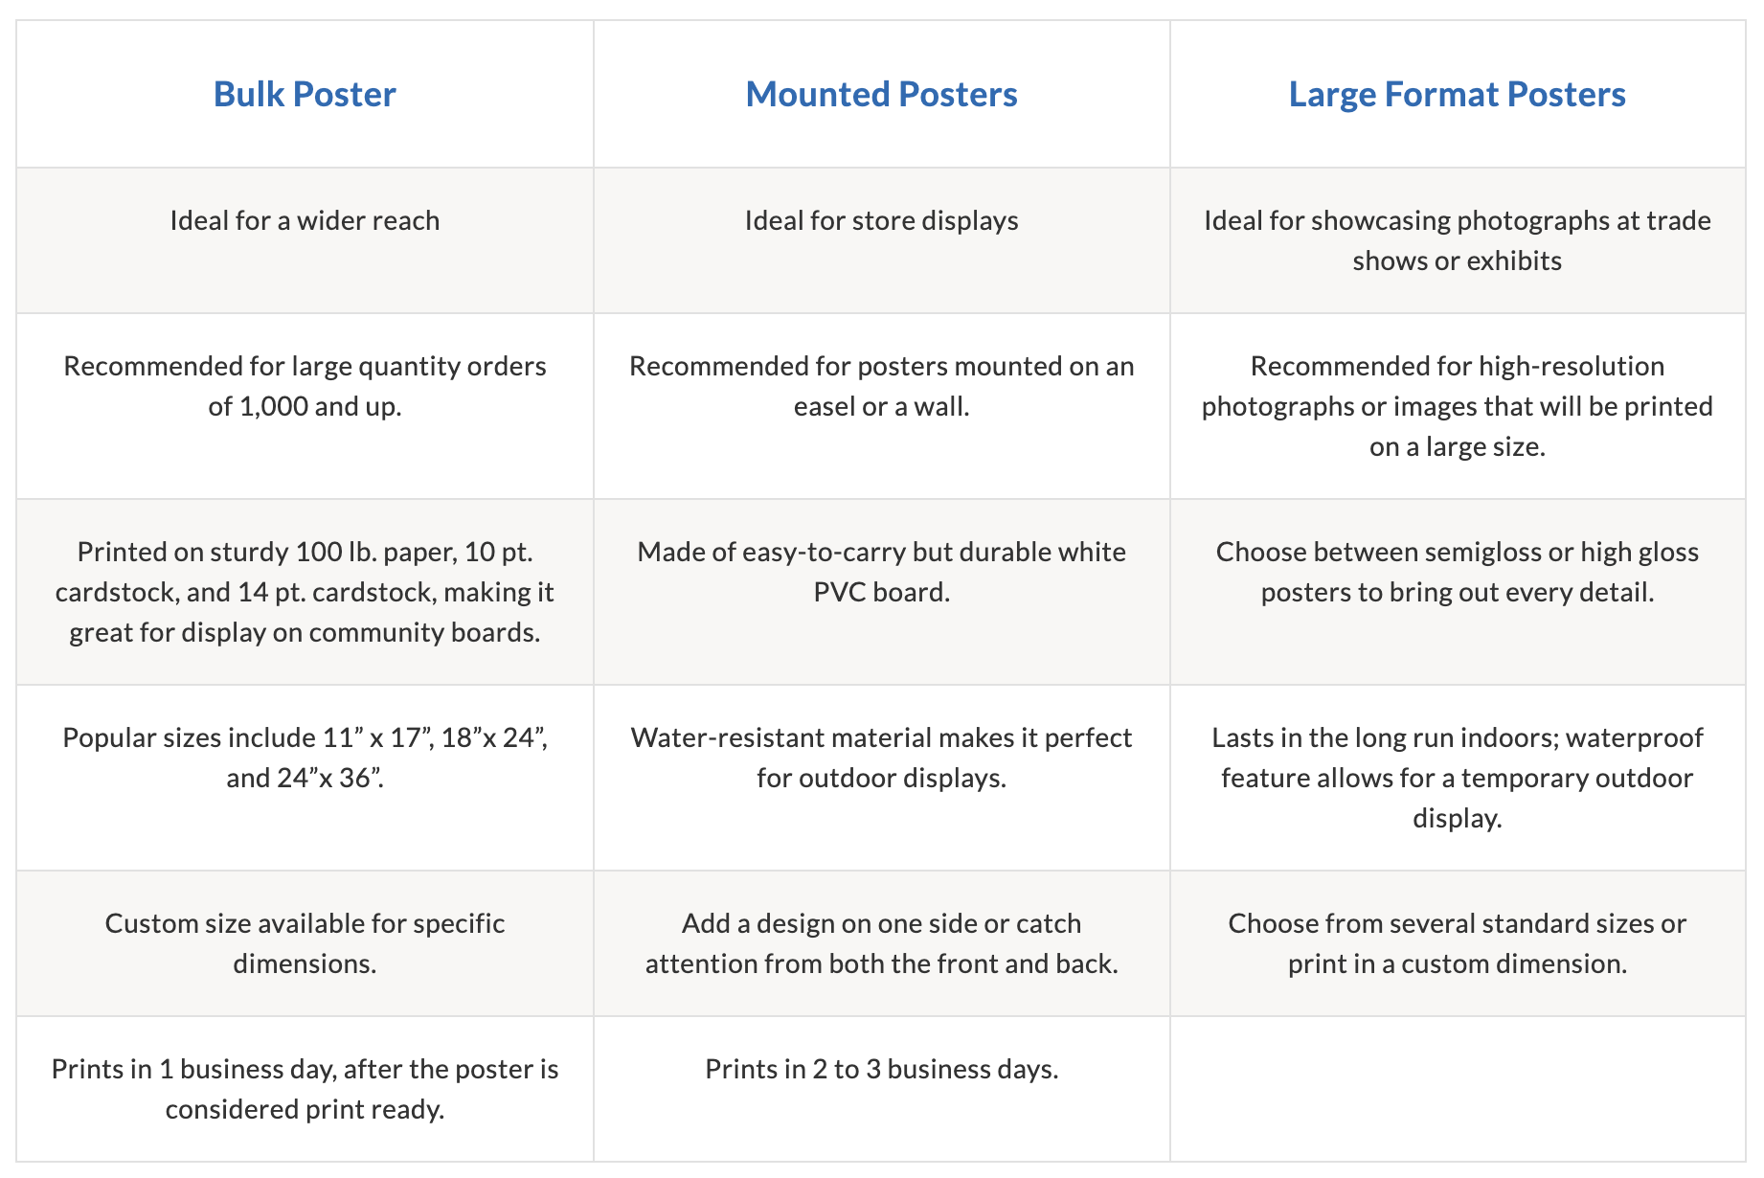The height and width of the screenshot is (1178, 1764).
Task: Click the semigloss or high gloss text
Action: [1457, 572]
